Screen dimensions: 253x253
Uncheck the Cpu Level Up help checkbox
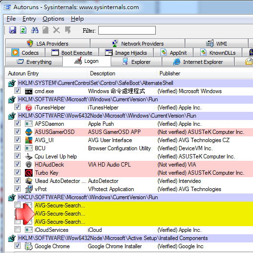17,156
